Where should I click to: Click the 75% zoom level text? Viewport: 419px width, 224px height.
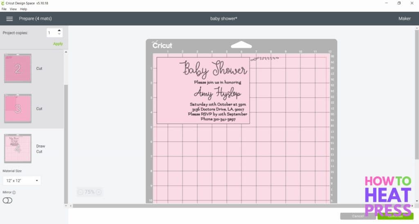tap(90, 192)
